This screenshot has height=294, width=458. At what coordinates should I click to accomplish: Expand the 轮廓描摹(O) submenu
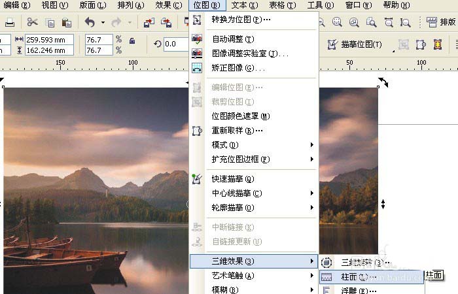254,207
